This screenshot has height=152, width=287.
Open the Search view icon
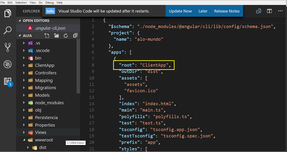(8, 31)
